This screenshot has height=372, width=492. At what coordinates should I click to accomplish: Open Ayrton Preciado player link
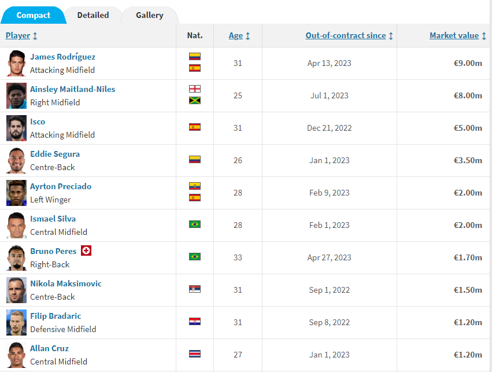[x=61, y=186]
